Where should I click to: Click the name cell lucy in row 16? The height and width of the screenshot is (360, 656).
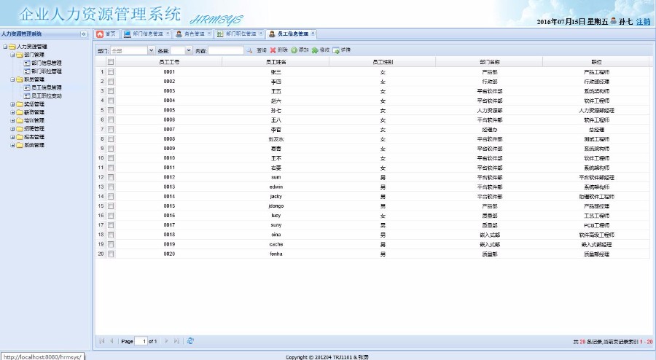pyautogui.click(x=276, y=216)
